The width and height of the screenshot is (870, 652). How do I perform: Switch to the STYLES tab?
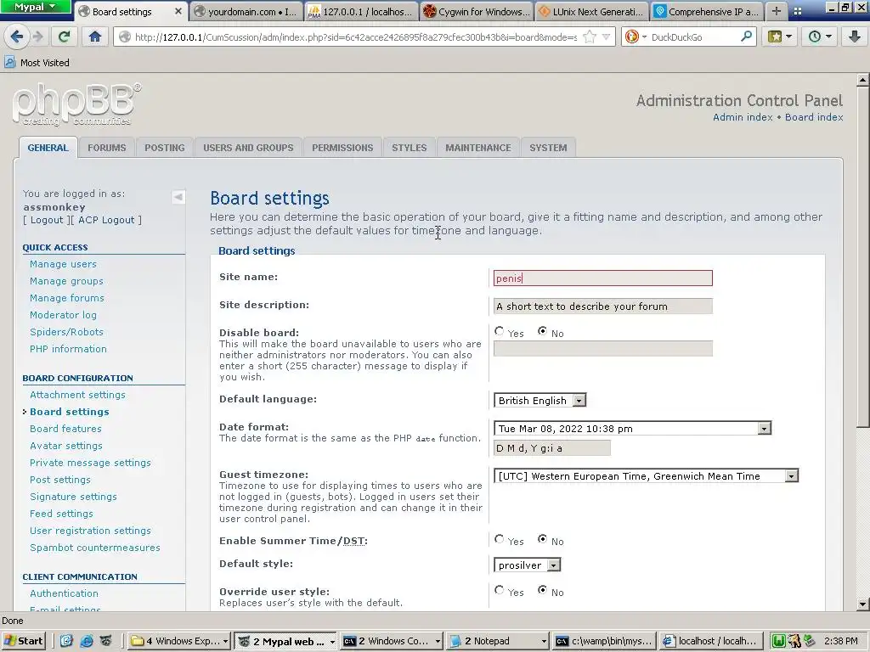click(409, 148)
